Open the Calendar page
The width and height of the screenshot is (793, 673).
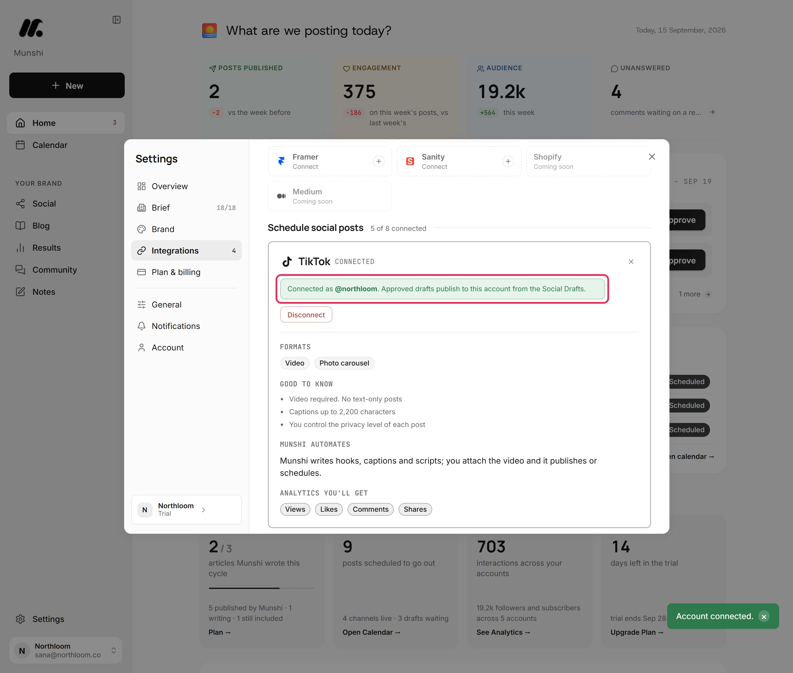click(66, 145)
